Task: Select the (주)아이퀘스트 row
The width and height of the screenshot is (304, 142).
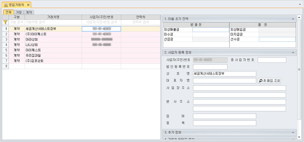Action: [x=81, y=34]
